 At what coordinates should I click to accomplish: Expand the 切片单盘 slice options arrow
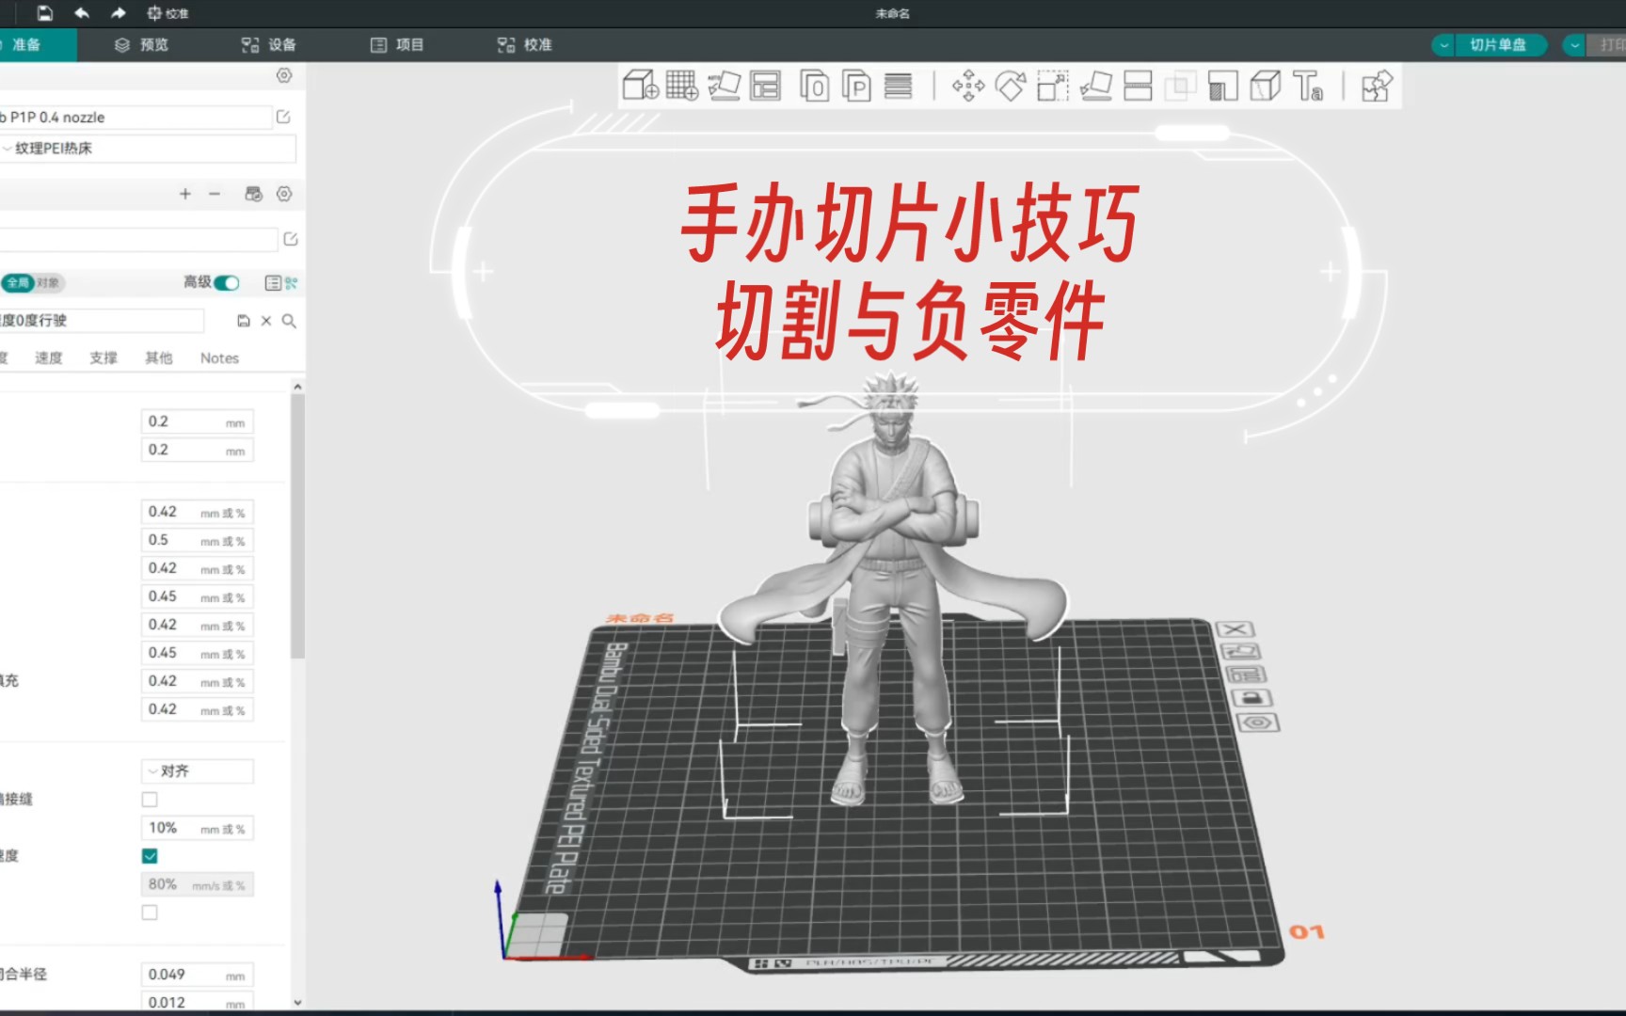(x=1443, y=45)
